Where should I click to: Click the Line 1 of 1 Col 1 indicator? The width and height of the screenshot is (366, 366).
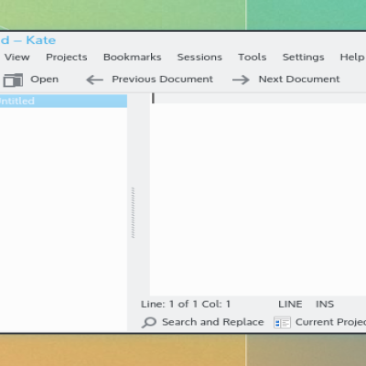click(x=186, y=304)
